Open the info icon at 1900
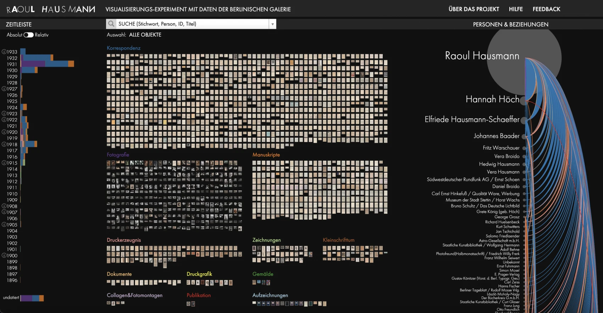The height and width of the screenshot is (313, 603). 4,256
